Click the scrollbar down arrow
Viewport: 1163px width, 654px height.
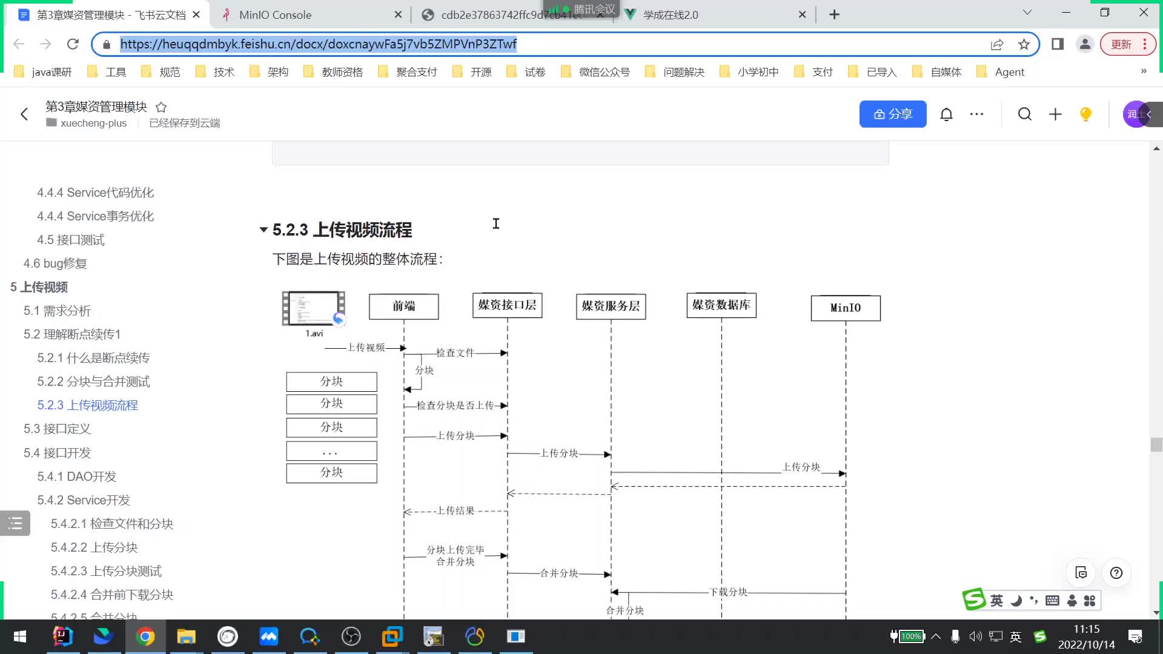(x=1156, y=612)
